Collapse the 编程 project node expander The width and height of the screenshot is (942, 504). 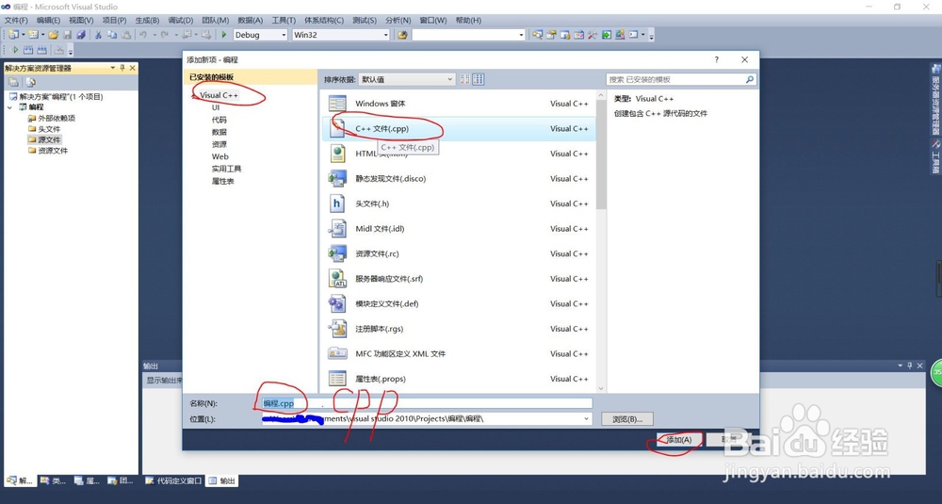click(x=9, y=107)
